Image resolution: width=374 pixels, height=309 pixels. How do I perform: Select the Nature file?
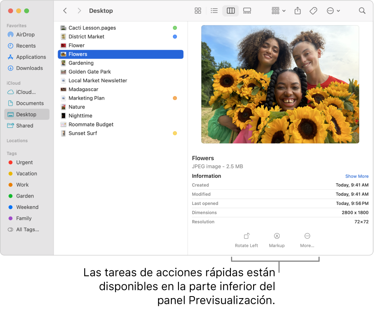[121, 107]
